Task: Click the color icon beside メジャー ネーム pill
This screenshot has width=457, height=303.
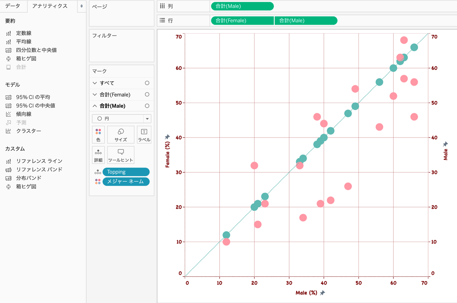Action: tap(97, 182)
